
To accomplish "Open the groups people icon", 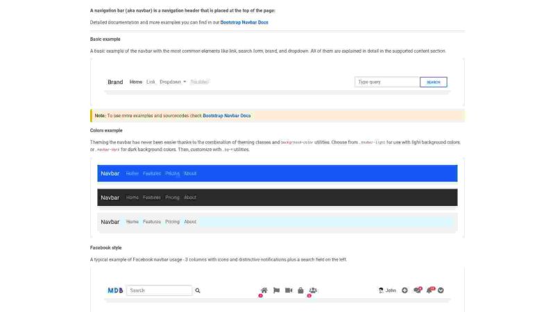I will [313, 291].
